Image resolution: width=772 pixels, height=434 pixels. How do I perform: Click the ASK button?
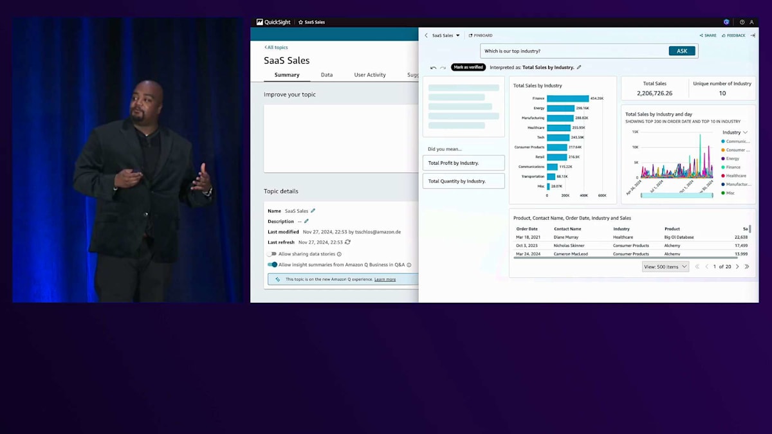click(682, 51)
